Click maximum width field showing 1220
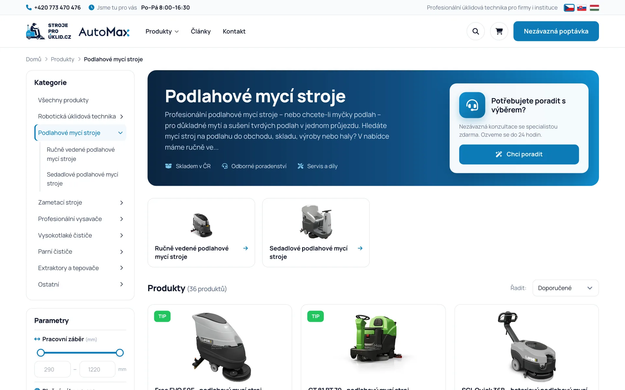 point(97,369)
